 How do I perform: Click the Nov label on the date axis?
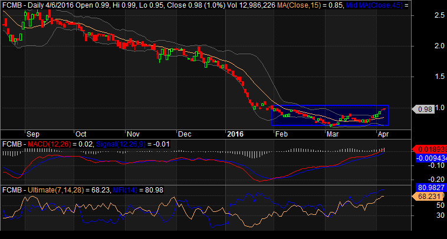click(133, 134)
